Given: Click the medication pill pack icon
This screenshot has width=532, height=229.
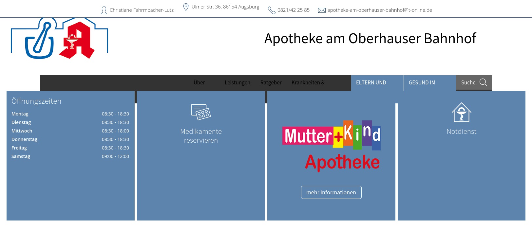Looking at the screenshot, I should (x=201, y=112).
